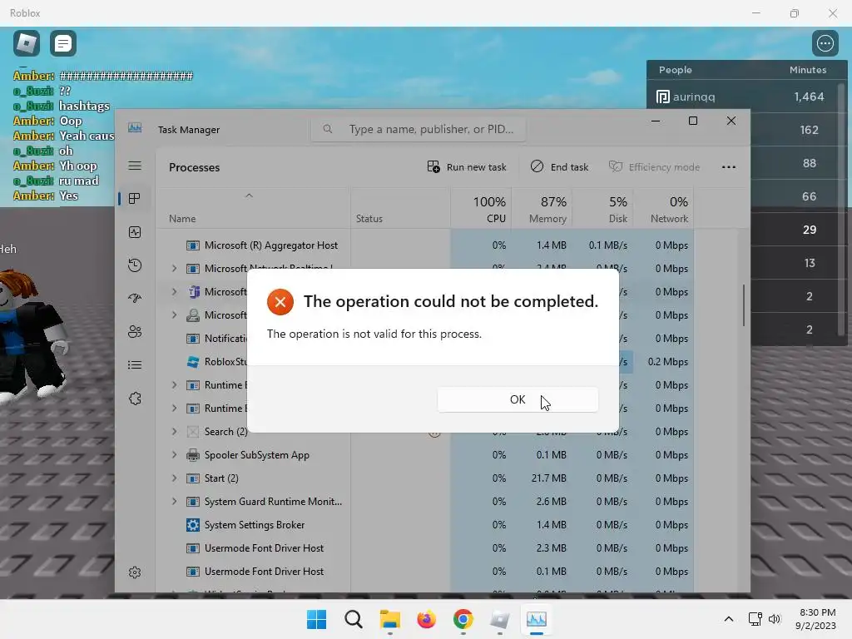This screenshot has width=852, height=639.
Task: Expand the Microsoft Network Realtime row
Action: coord(174,269)
